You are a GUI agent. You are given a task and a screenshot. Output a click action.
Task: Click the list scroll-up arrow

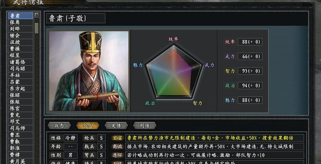pyautogui.click(x=37, y=15)
